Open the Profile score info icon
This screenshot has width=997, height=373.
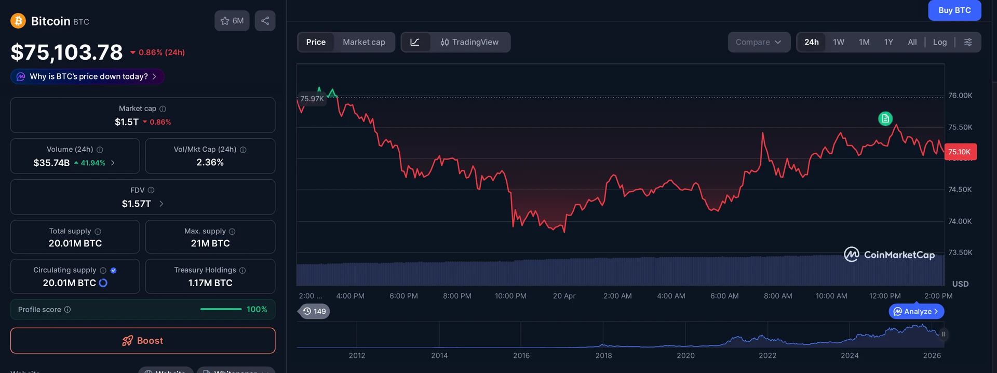(68, 309)
